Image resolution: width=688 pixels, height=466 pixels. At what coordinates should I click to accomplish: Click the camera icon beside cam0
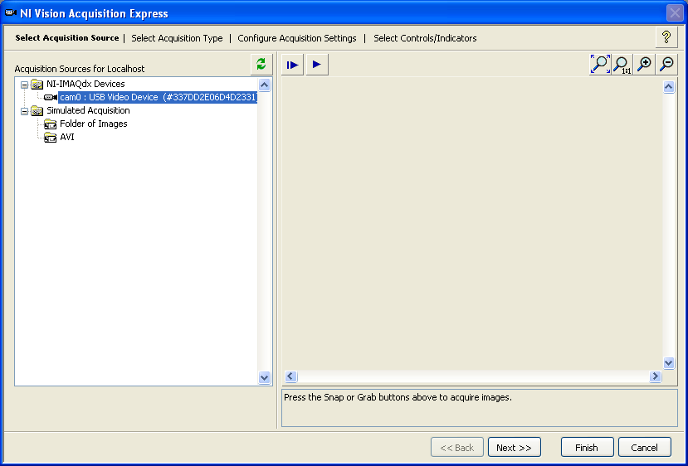(x=51, y=97)
